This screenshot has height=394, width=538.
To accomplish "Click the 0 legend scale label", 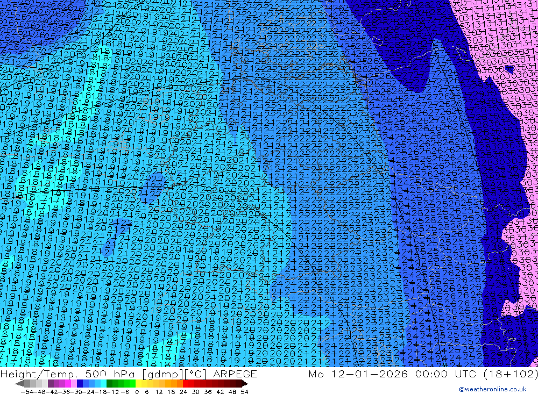I will coord(137,392).
